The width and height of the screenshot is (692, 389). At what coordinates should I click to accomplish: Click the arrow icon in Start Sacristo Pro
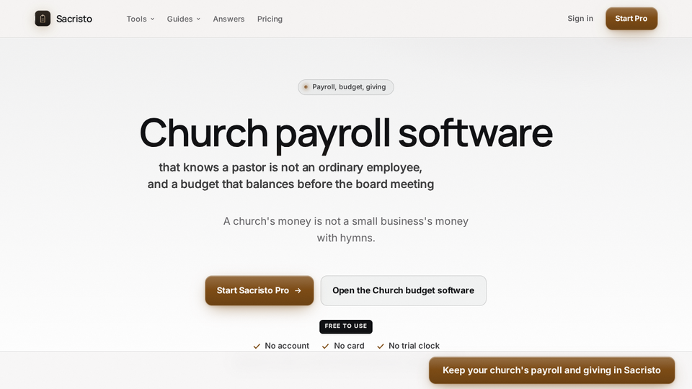[298, 290]
